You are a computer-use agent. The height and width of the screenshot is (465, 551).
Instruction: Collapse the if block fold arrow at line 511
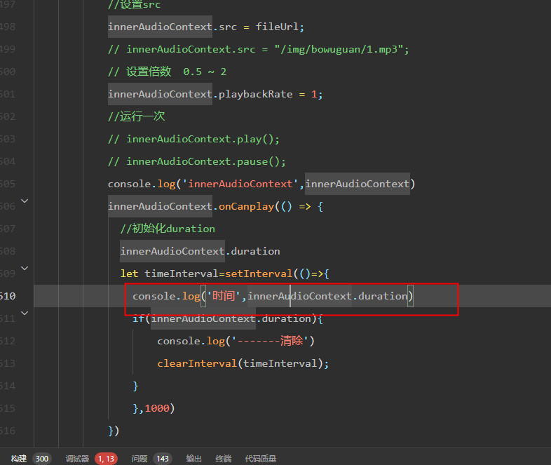tap(25, 313)
